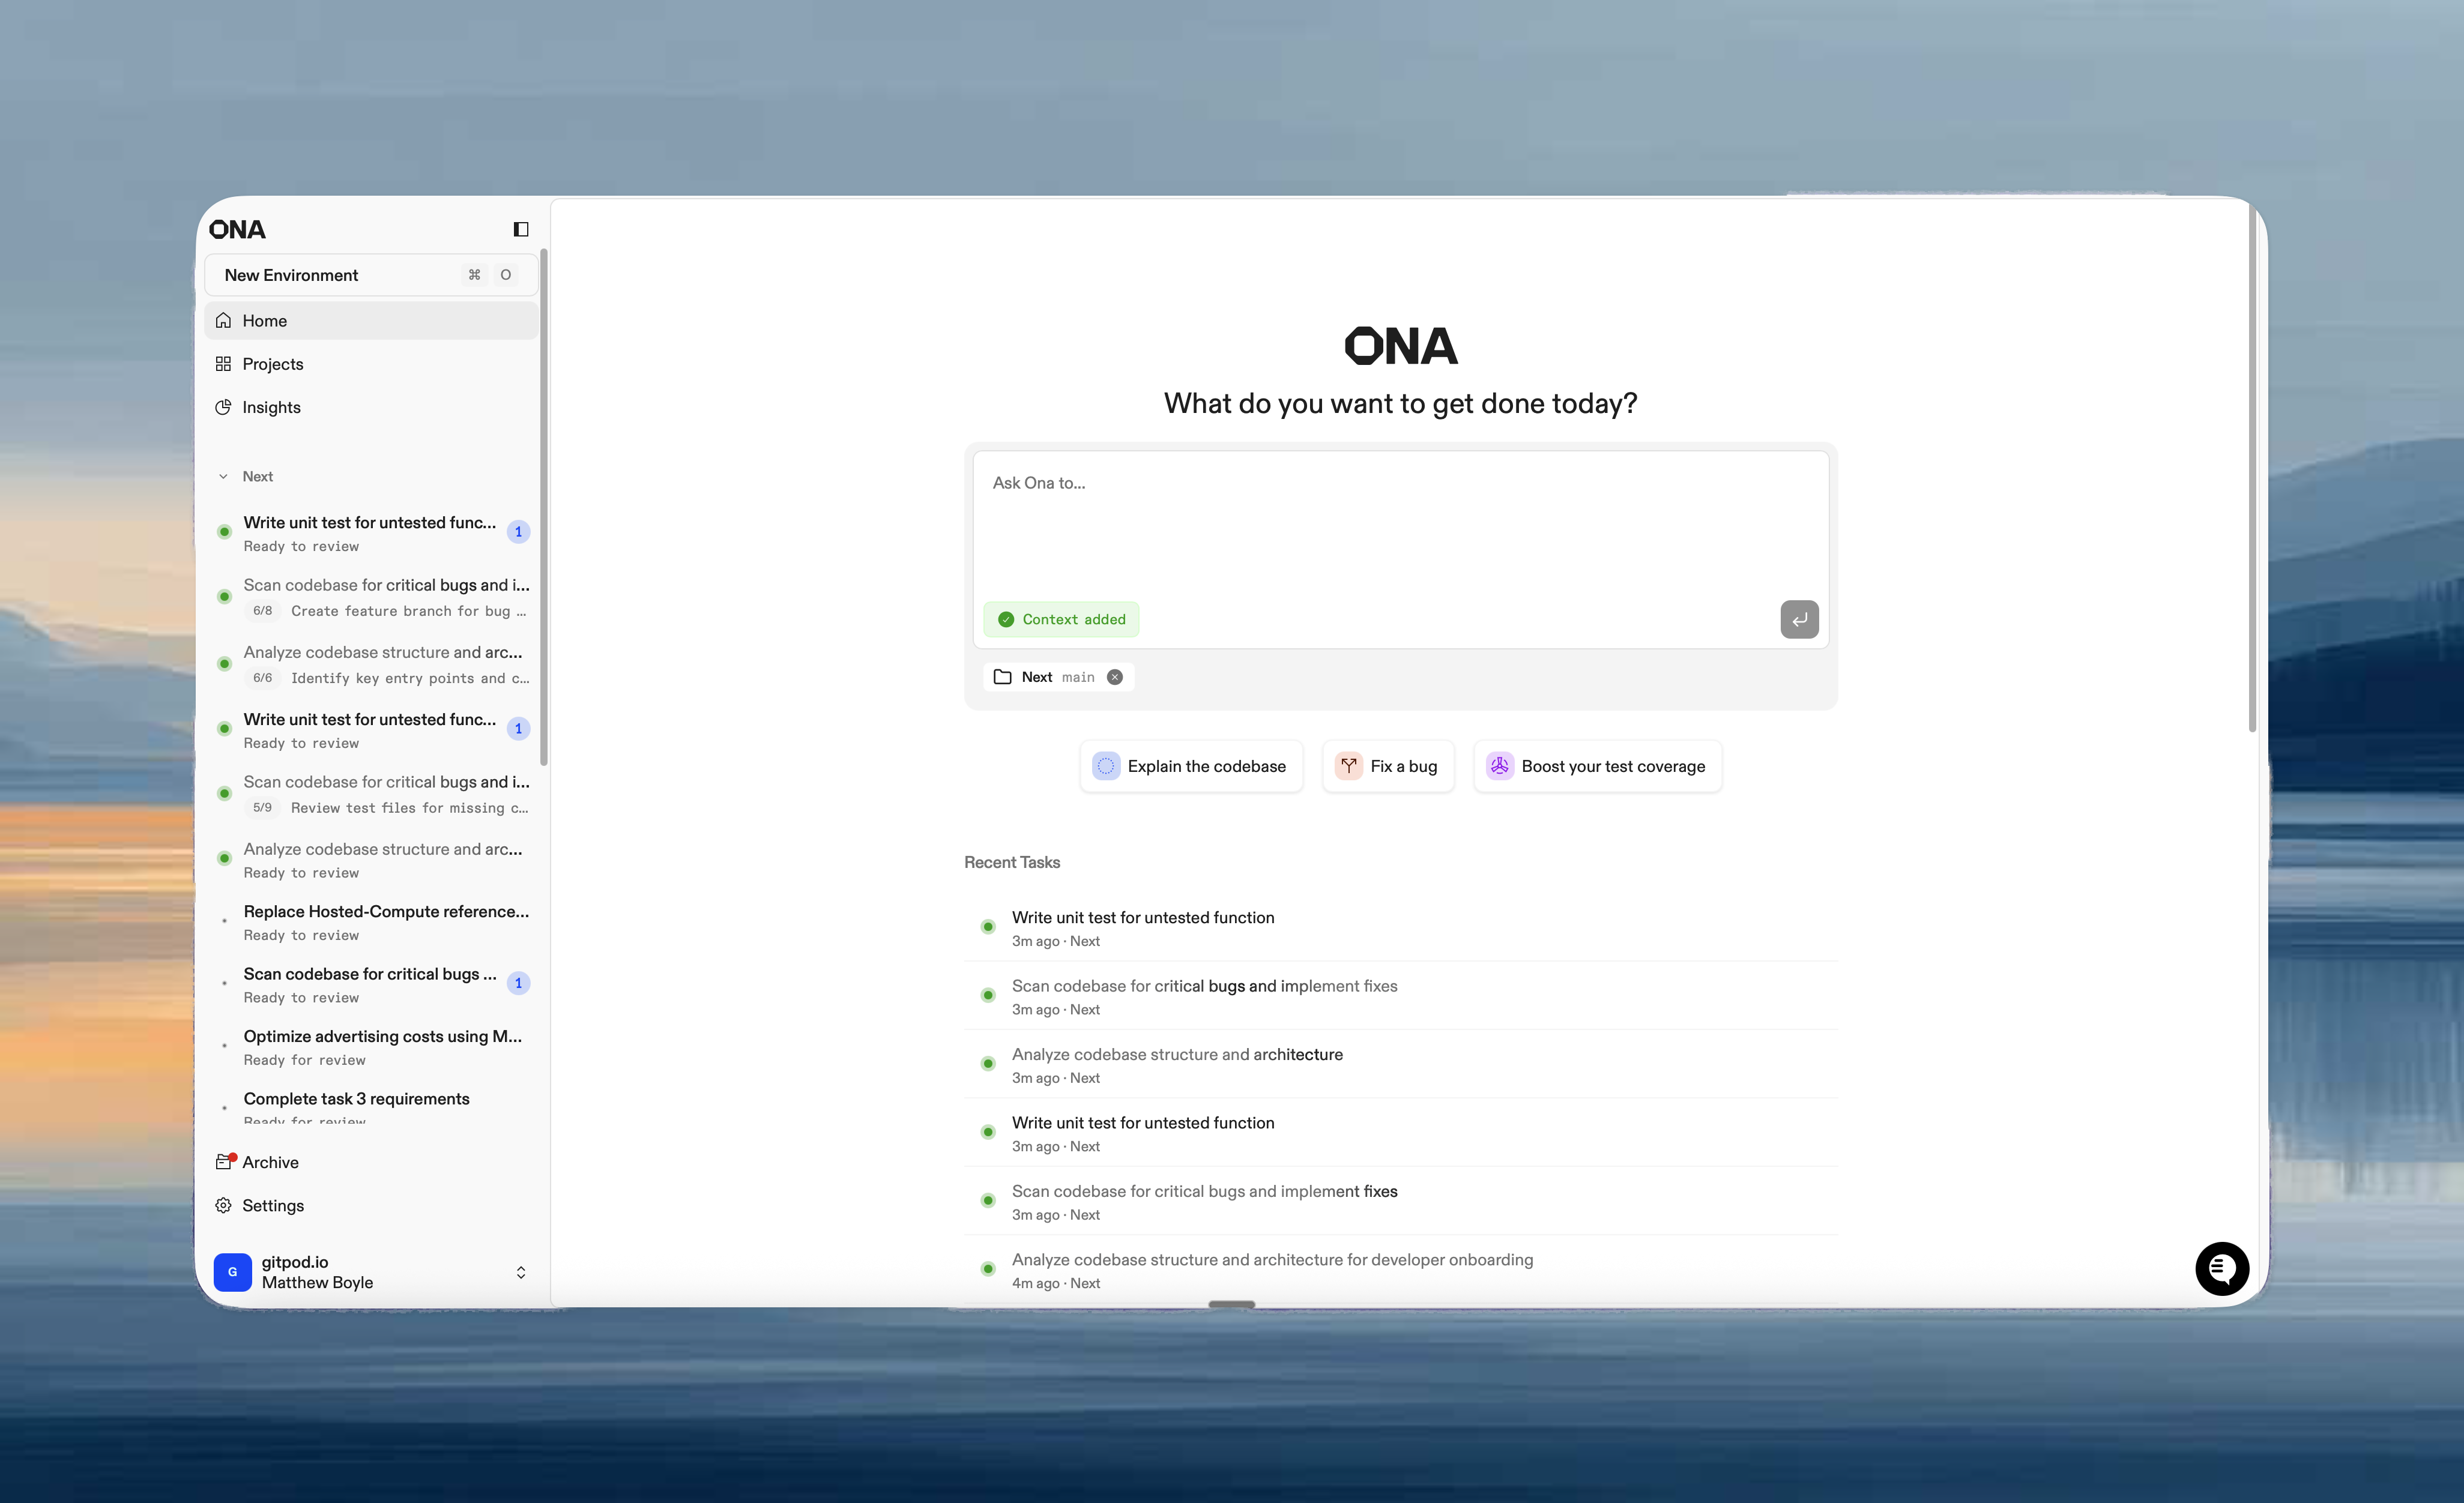Collapse the Next section chevron

tap(223, 476)
